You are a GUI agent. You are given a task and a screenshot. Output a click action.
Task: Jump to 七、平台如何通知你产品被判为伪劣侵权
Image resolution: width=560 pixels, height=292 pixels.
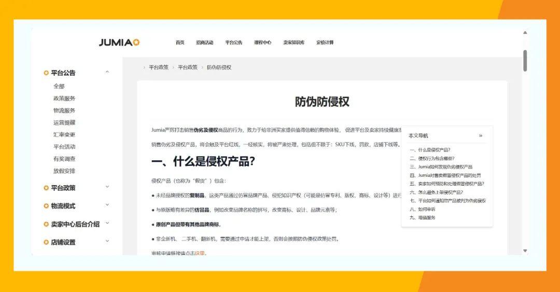pos(448,201)
